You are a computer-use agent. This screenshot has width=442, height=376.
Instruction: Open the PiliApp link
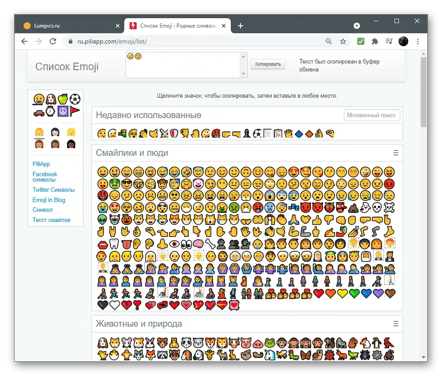click(41, 164)
